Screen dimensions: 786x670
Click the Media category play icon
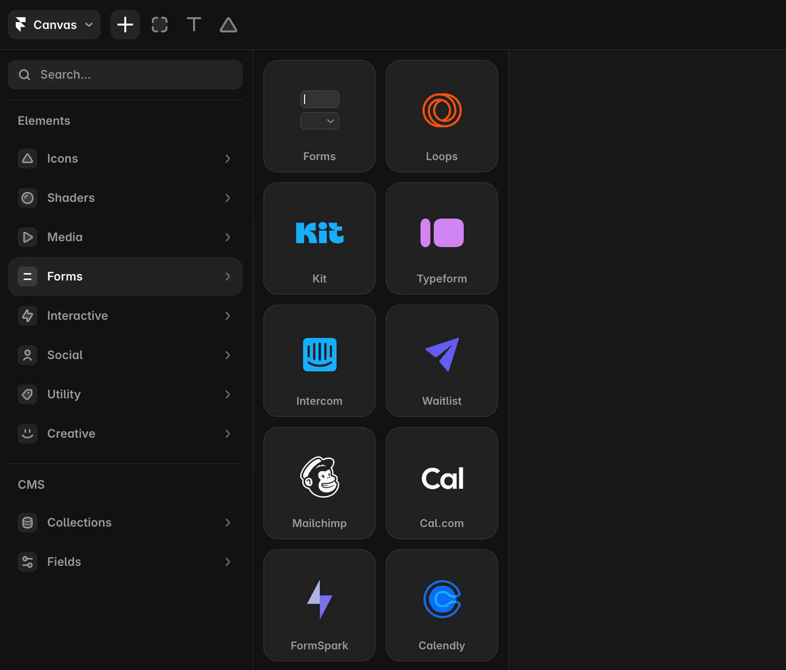(x=28, y=237)
